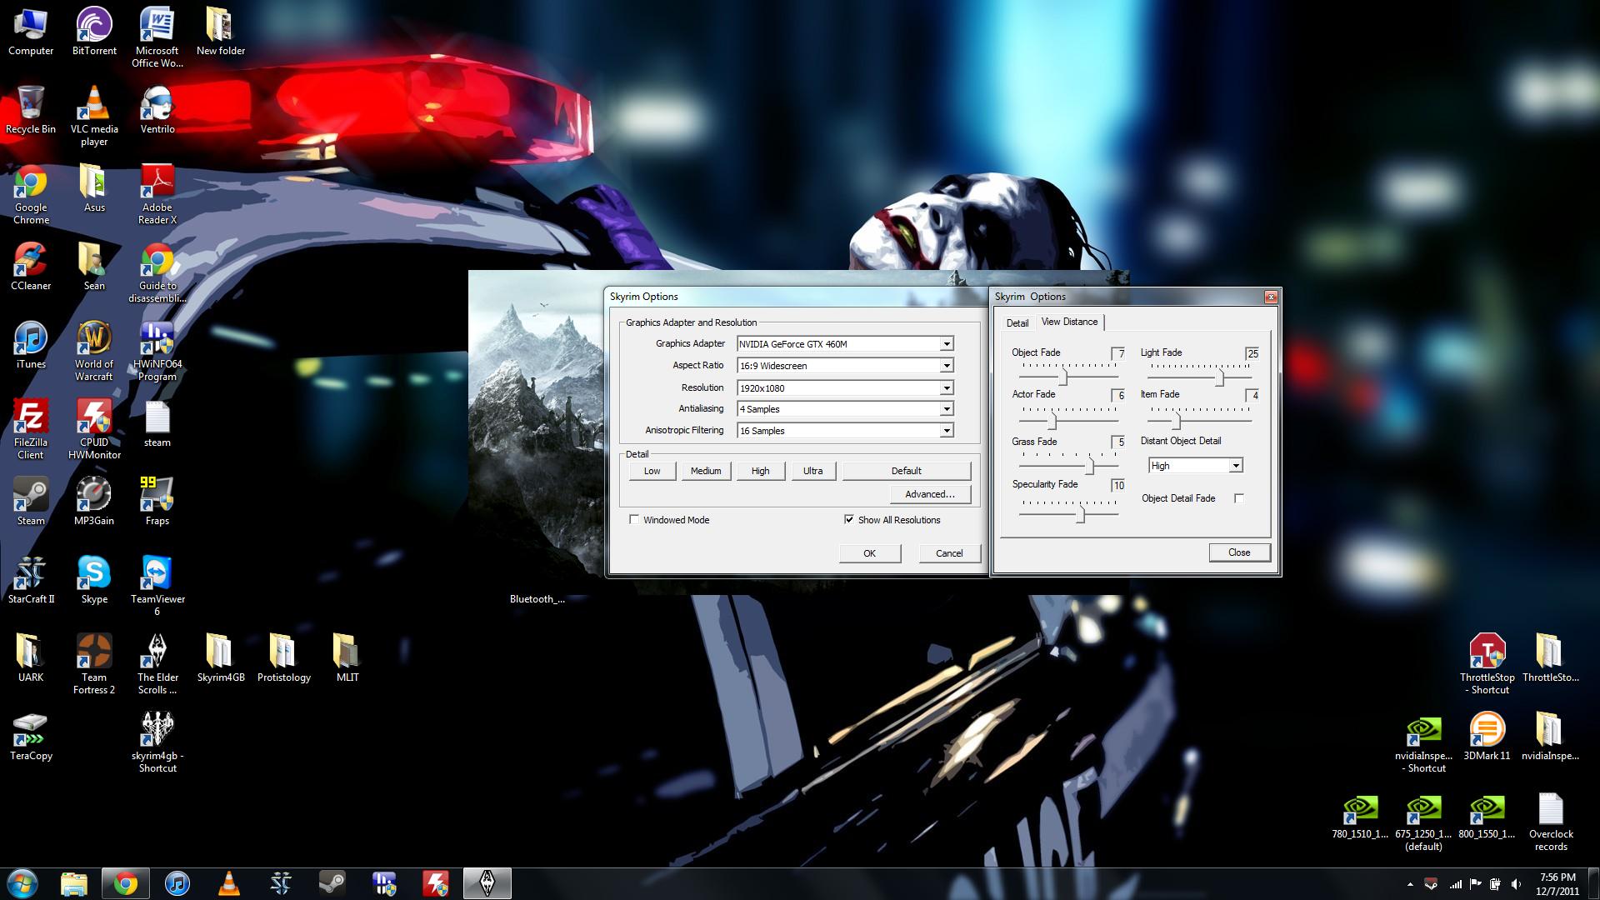
Task: Open the Skype desktop icon
Action: [x=94, y=579]
